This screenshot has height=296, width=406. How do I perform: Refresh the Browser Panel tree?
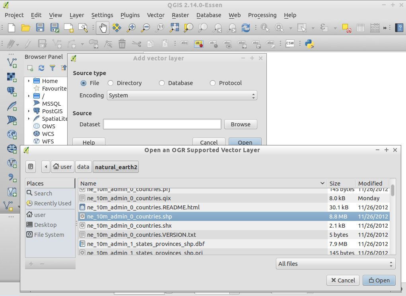pyautogui.click(x=41, y=68)
